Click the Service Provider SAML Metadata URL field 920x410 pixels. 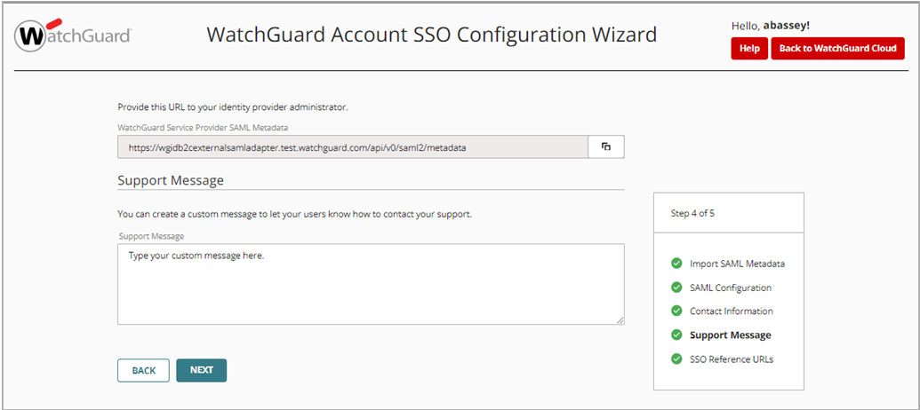353,146
